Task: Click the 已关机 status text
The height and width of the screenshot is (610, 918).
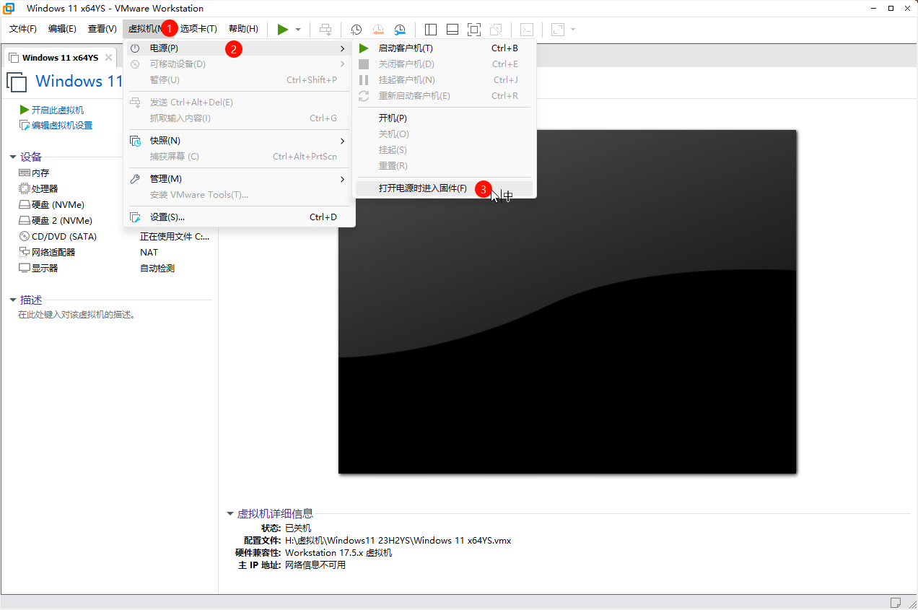Action: [298, 528]
